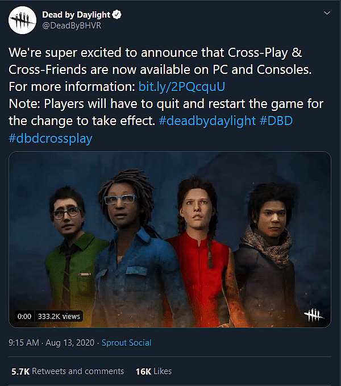Play the cross-play announcement video
This screenshot has height=386, width=341.
click(x=170, y=239)
